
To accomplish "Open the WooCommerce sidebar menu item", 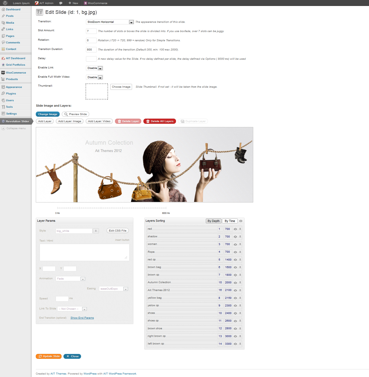I will pyautogui.click(x=16, y=73).
